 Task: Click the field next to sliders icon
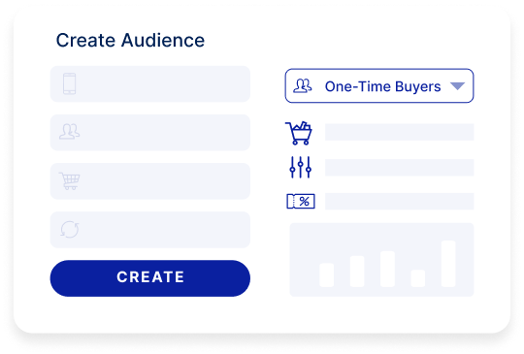click(x=400, y=168)
